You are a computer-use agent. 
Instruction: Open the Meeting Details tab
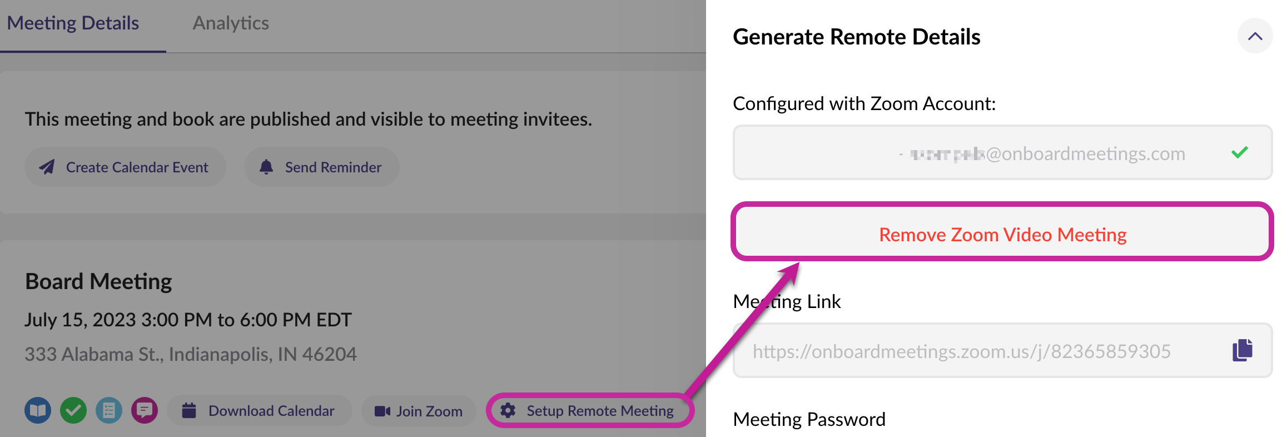click(73, 23)
